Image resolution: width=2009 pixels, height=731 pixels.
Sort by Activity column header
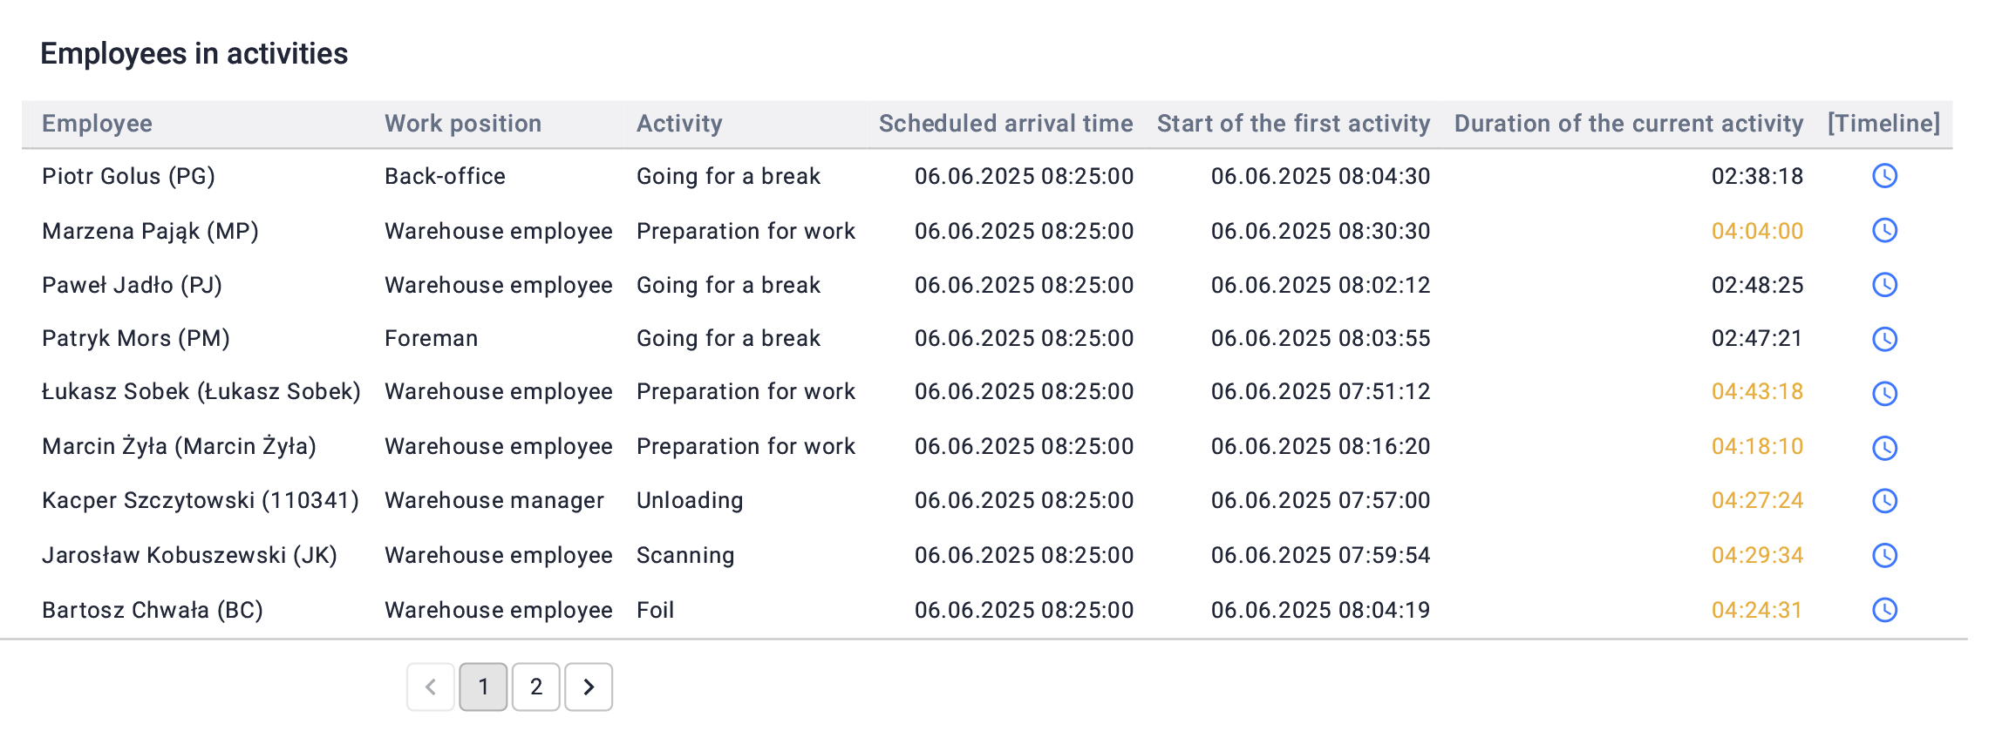679,124
